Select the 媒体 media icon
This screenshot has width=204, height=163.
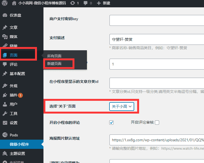pyautogui.click(x=5, y=37)
